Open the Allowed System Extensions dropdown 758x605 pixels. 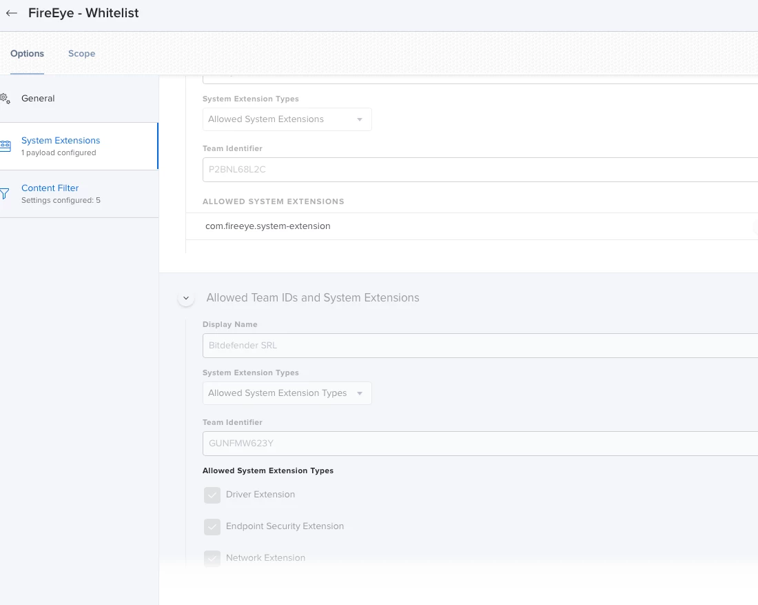pyautogui.click(x=287, y=119)
